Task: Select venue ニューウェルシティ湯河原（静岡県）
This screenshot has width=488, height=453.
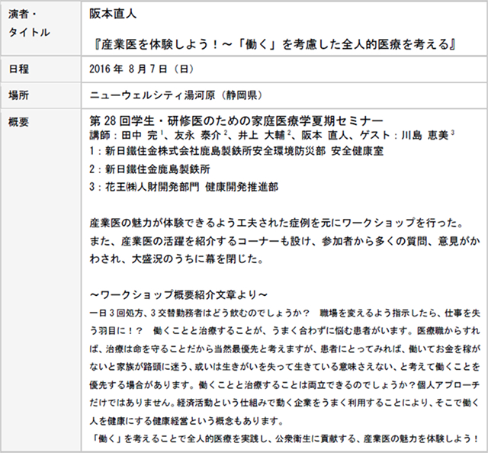Action: tap(177, 95)
